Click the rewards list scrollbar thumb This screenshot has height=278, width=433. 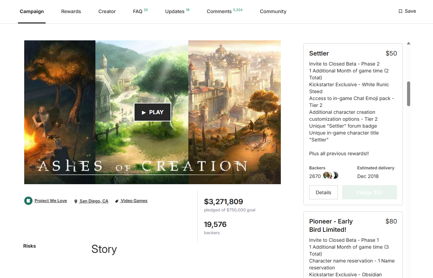click(x=408, y=94)
